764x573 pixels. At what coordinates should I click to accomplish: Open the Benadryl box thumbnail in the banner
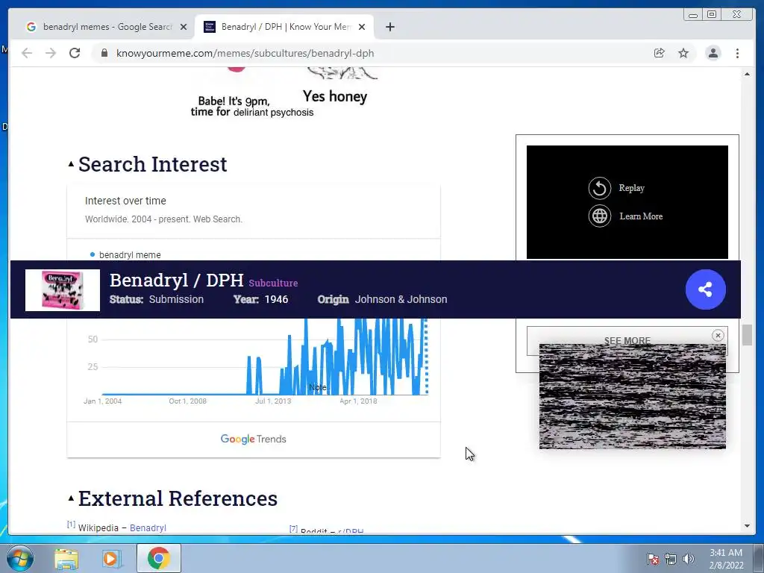(63, 290)
